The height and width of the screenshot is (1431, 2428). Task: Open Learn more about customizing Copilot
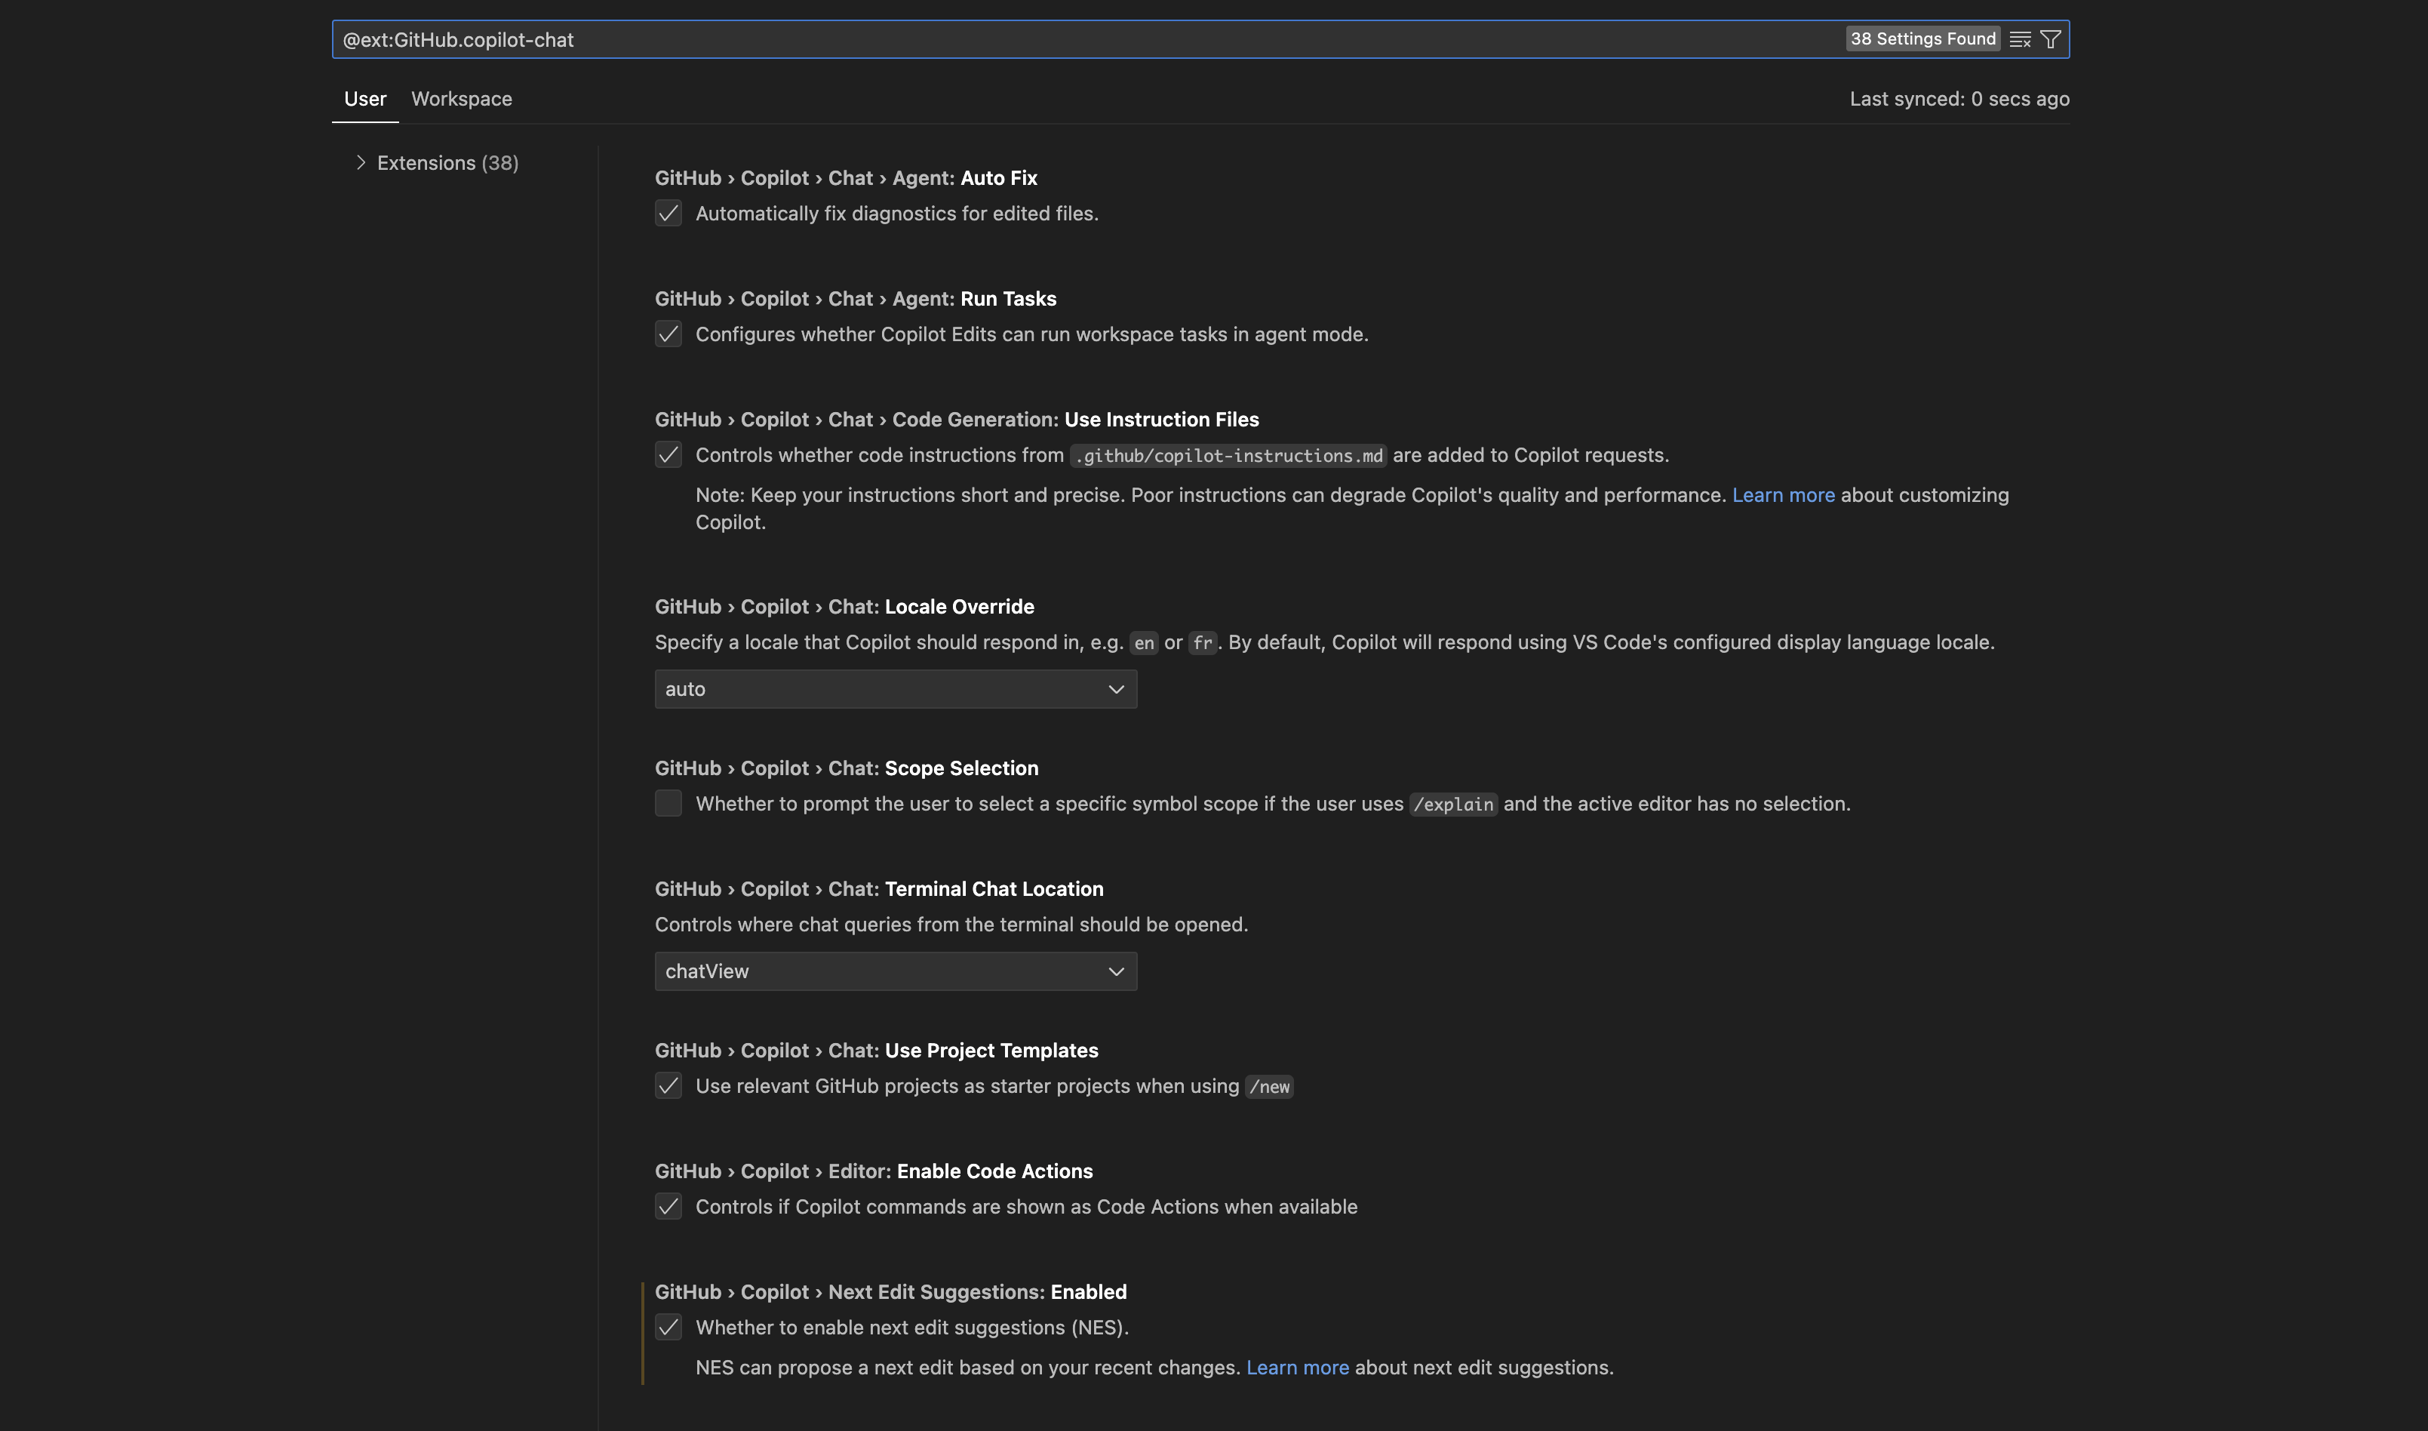click(1782, 494)
